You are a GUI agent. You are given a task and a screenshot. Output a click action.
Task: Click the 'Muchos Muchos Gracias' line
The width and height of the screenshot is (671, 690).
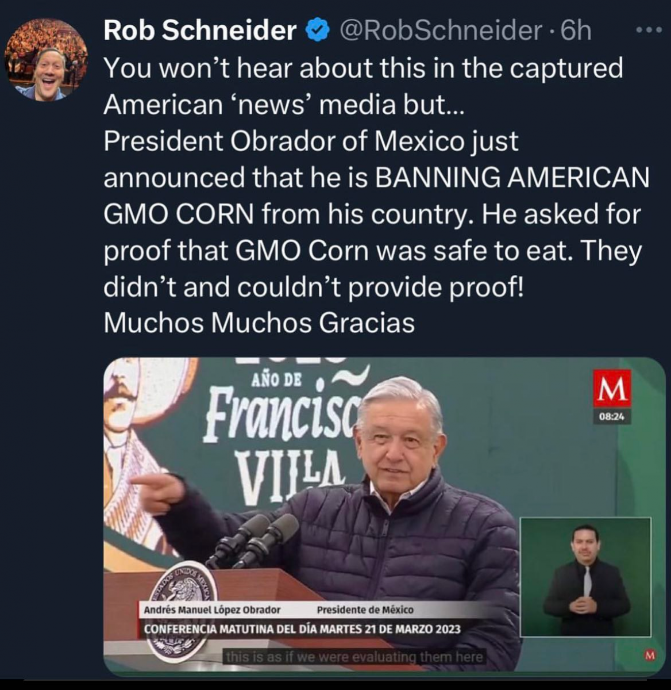point(259,323)
